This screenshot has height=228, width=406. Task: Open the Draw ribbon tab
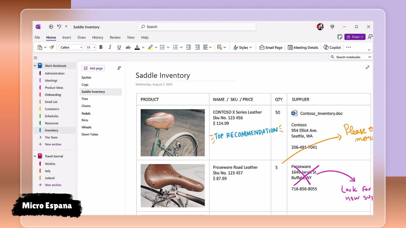coord(82,37)
